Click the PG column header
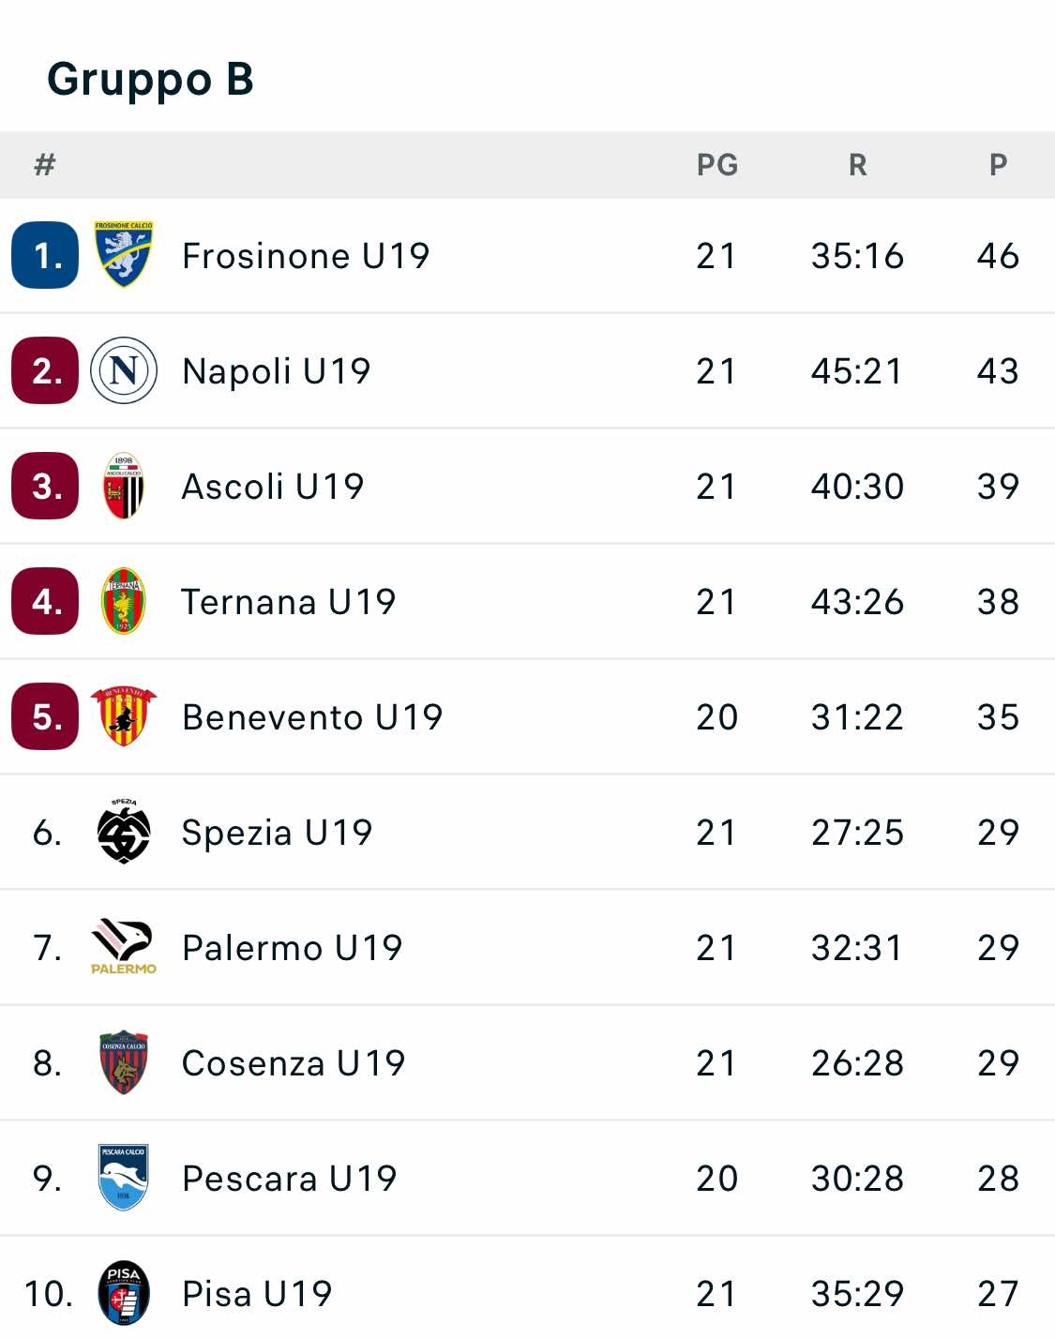This screenshot has height=1338, width=1055. 717,165
